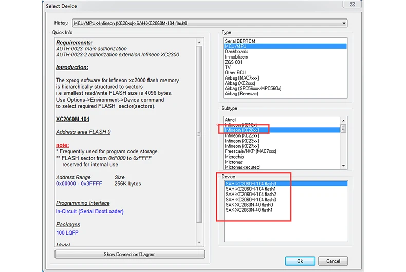Click Subtype list scroll up arrow
Viewport: 406px width, 272px height.
(x=343, y=121)
